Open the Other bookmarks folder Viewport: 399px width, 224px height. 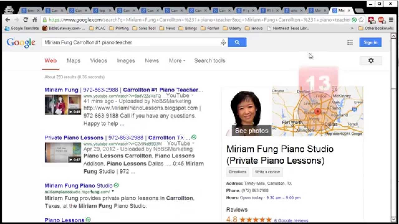point(376,28)
